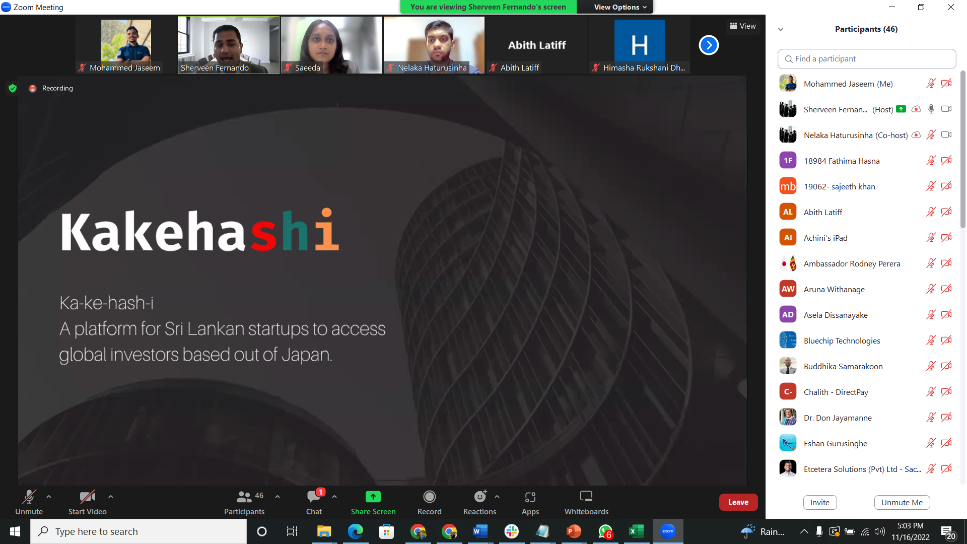Toggle Mohammed Jaseem (Me) video-off icon
The height and width of the screenshot is (544, 967).
click(946, 84)
